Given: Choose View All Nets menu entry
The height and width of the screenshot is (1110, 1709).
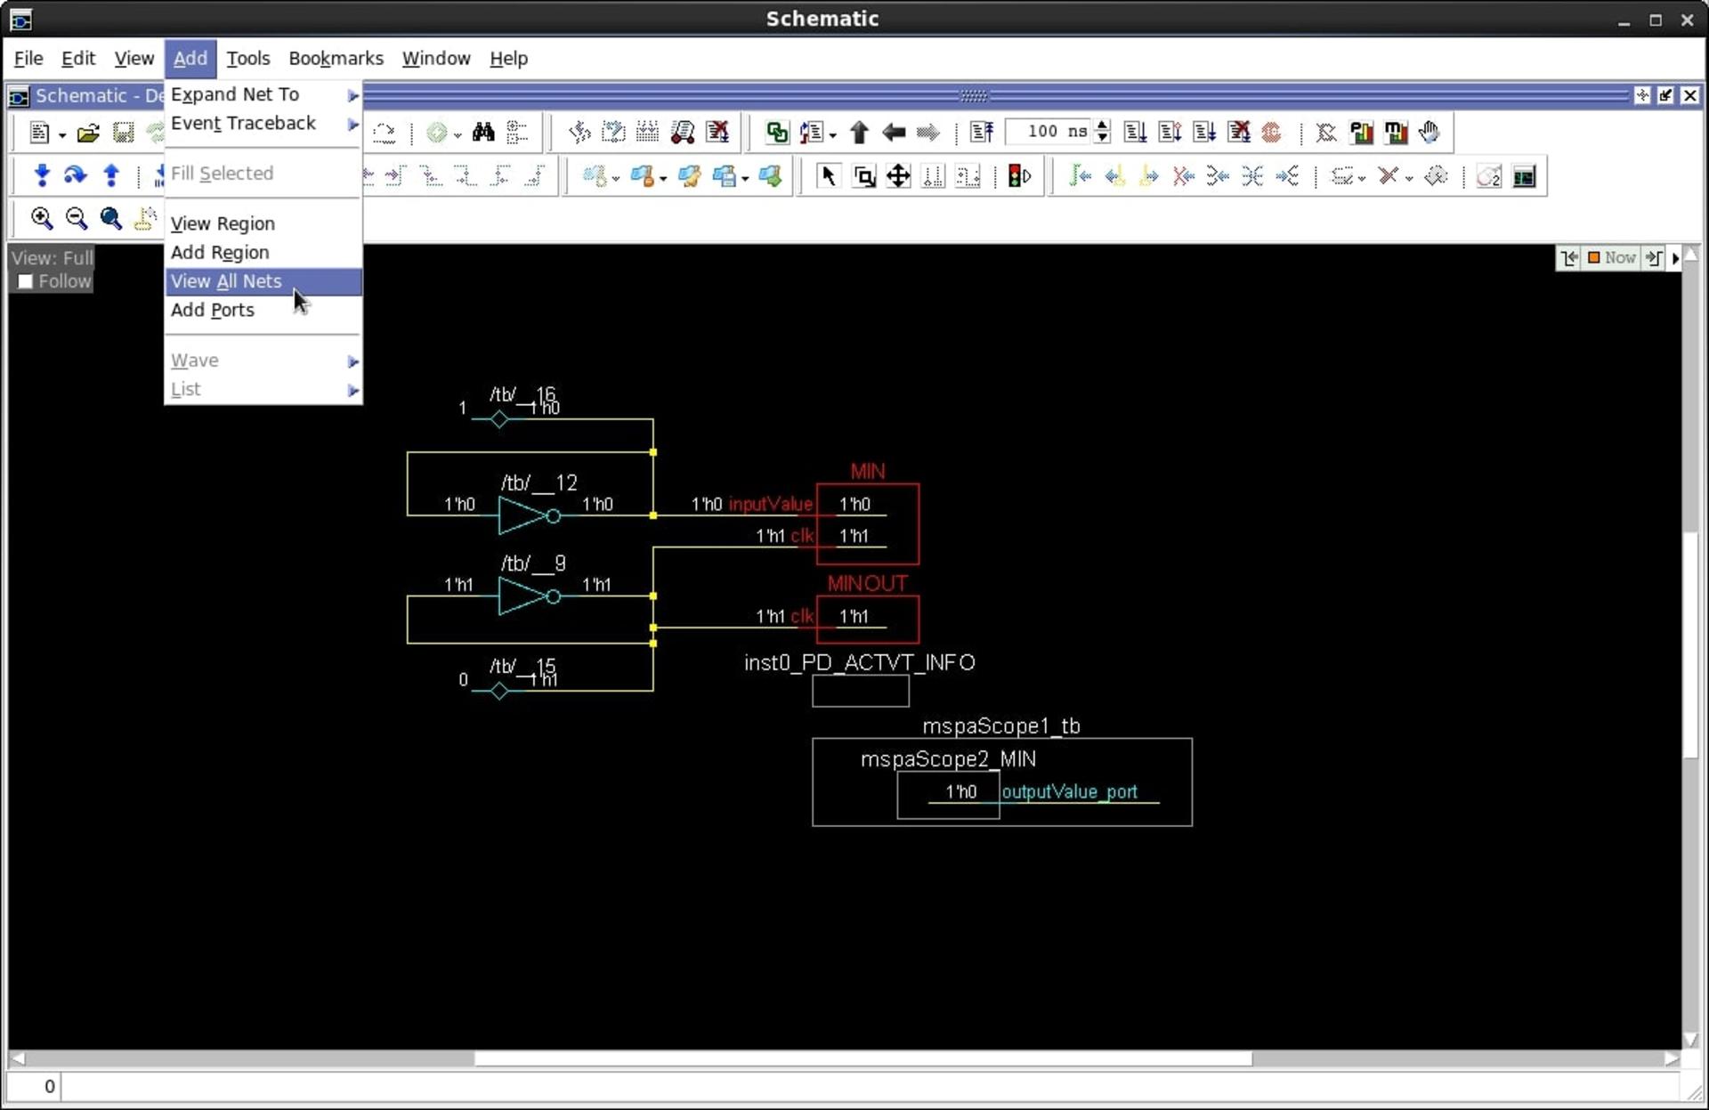Looking at the screenshot, I should (x=263, y=281).
